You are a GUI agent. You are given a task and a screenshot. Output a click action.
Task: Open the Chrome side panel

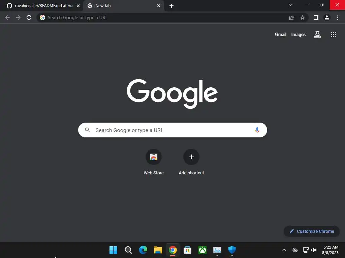click(316, 17)
